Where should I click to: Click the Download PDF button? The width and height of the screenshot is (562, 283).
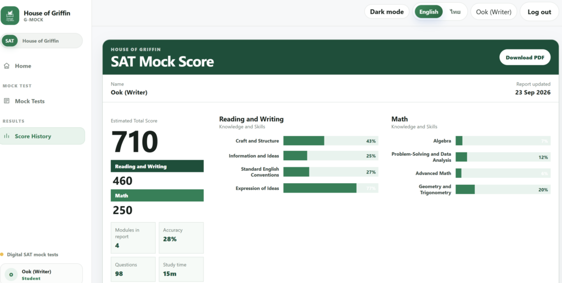click(525, 58)
